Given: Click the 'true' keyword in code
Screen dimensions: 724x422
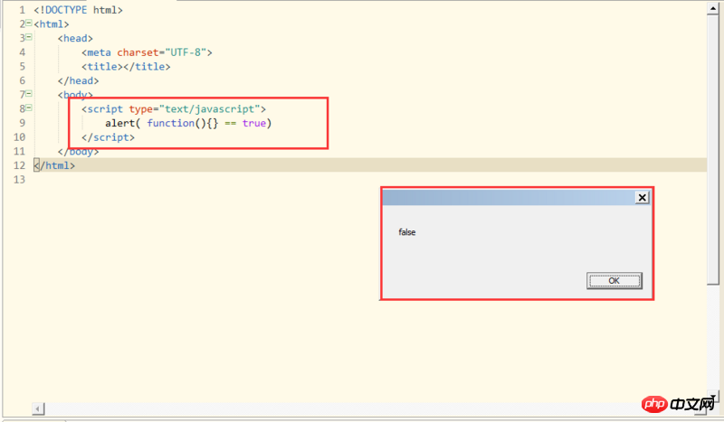Looking at the screenshot, I should 254,123.
